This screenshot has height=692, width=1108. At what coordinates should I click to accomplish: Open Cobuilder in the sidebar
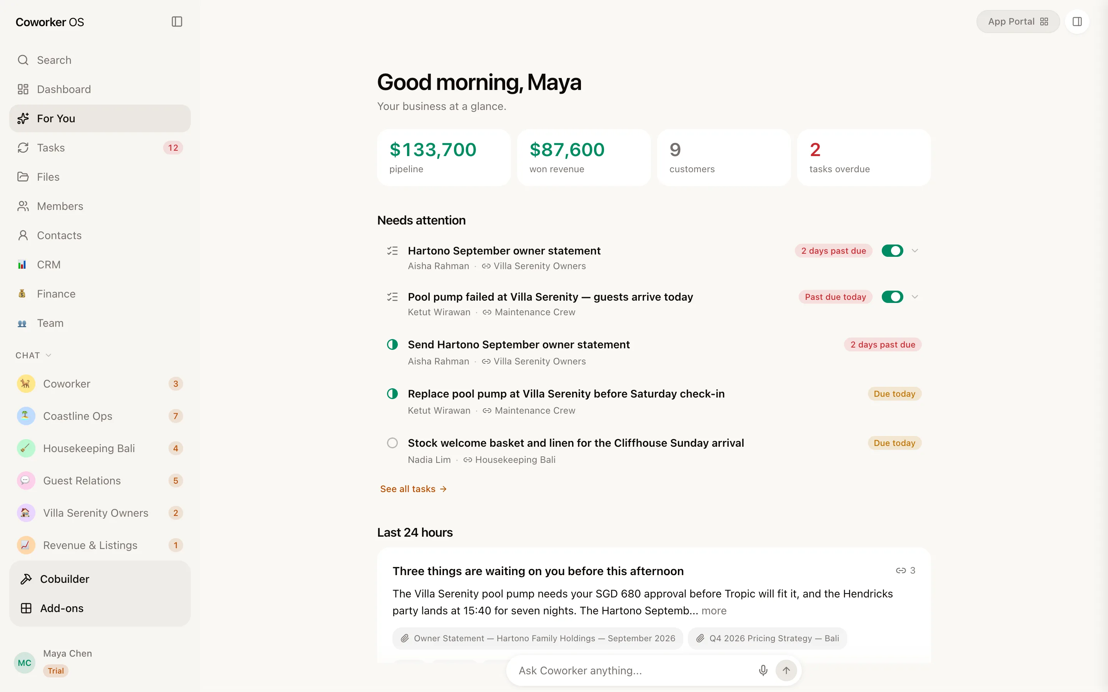100,579
